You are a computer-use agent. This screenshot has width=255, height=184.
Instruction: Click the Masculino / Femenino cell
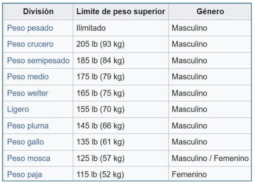pos(210,158)
